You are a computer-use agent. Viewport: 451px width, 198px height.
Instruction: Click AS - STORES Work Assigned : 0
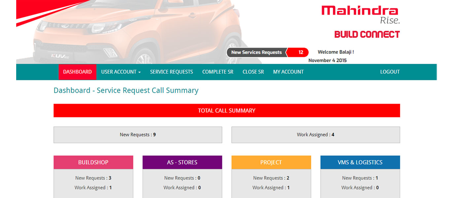pyautogui.click(x=182, y=188)
